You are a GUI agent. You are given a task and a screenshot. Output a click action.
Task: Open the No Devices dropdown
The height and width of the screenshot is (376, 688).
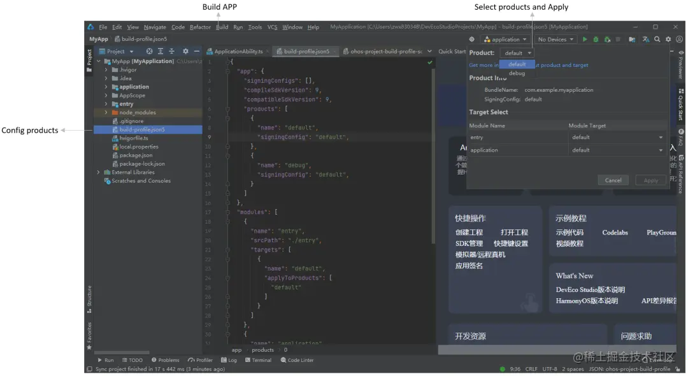[x=555, y=40]
